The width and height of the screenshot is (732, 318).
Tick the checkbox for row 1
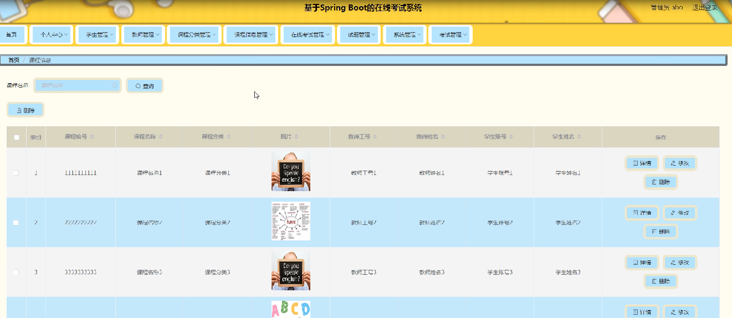(16, 173)
